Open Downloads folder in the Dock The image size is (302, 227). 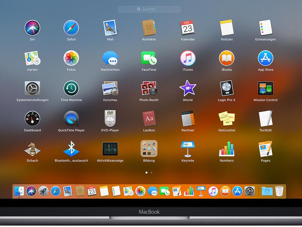tap(267, 191)
